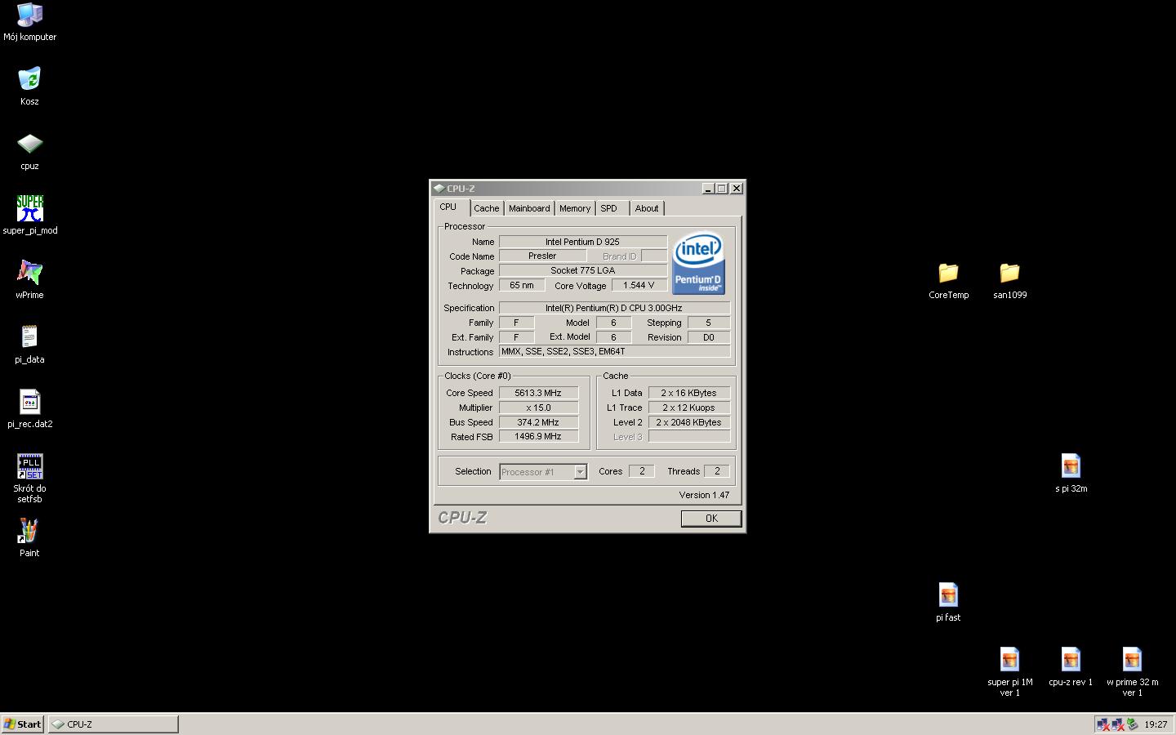Minimize the CPU-Z window
Viewport: 1176px width, 735px height.
(x=708, y=189)
